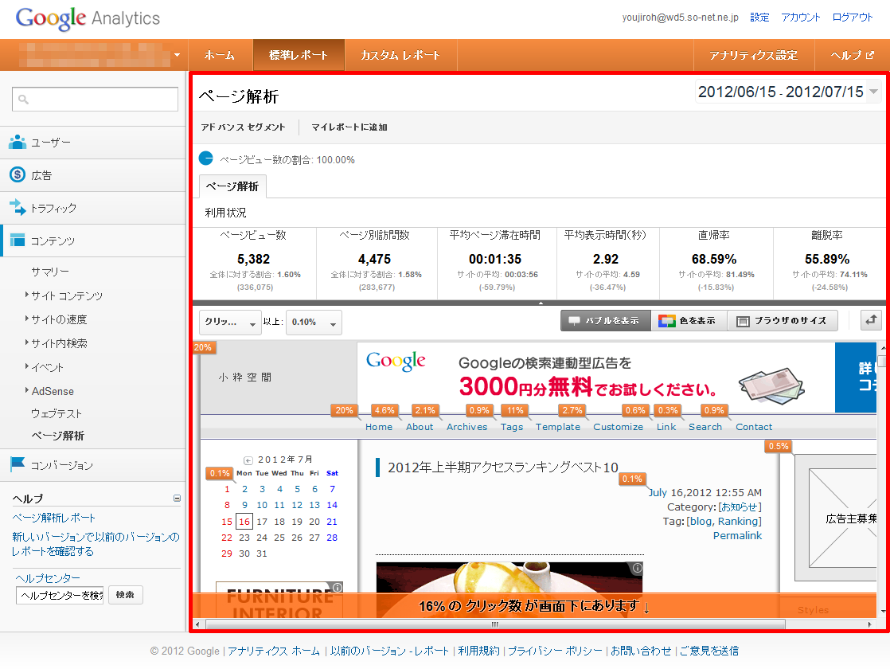
Task: Select ページ解析 in the content menu
Action: click(57, 436)
